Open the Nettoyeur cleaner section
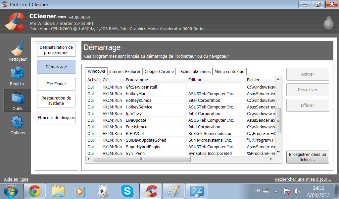 coord(18,51)
